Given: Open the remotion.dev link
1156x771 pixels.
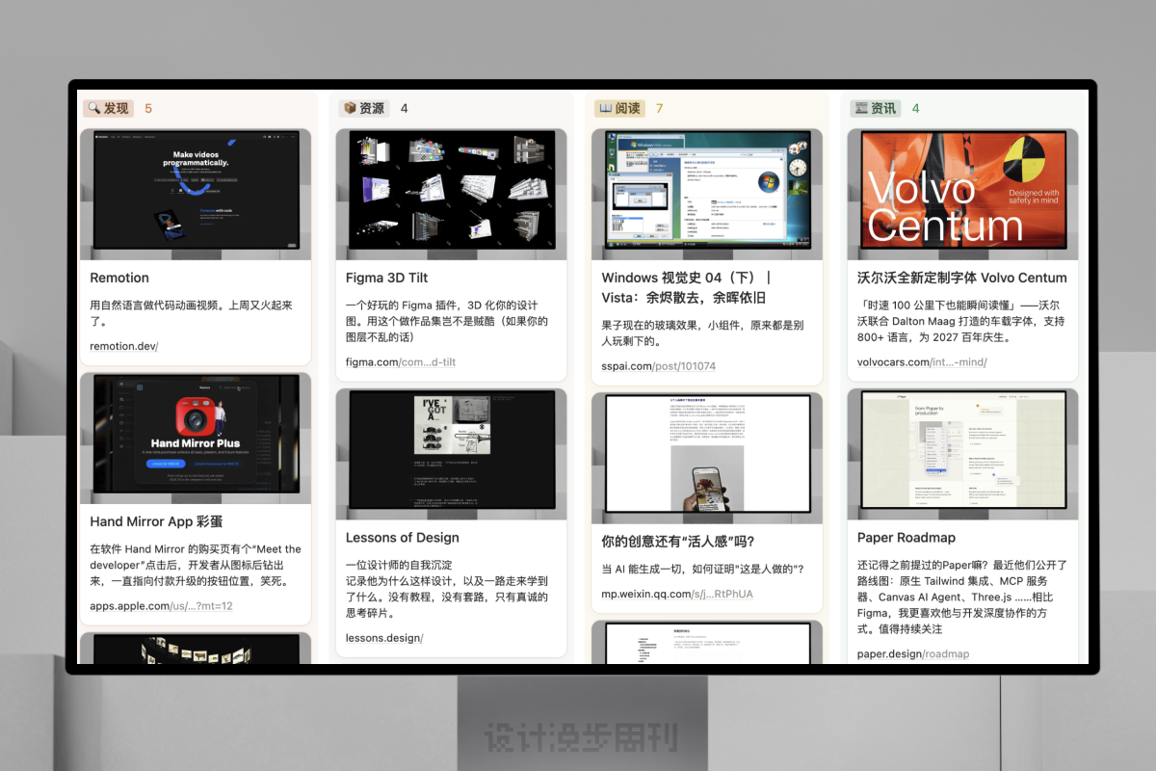Looking at the screenshot, I should 124,346.
